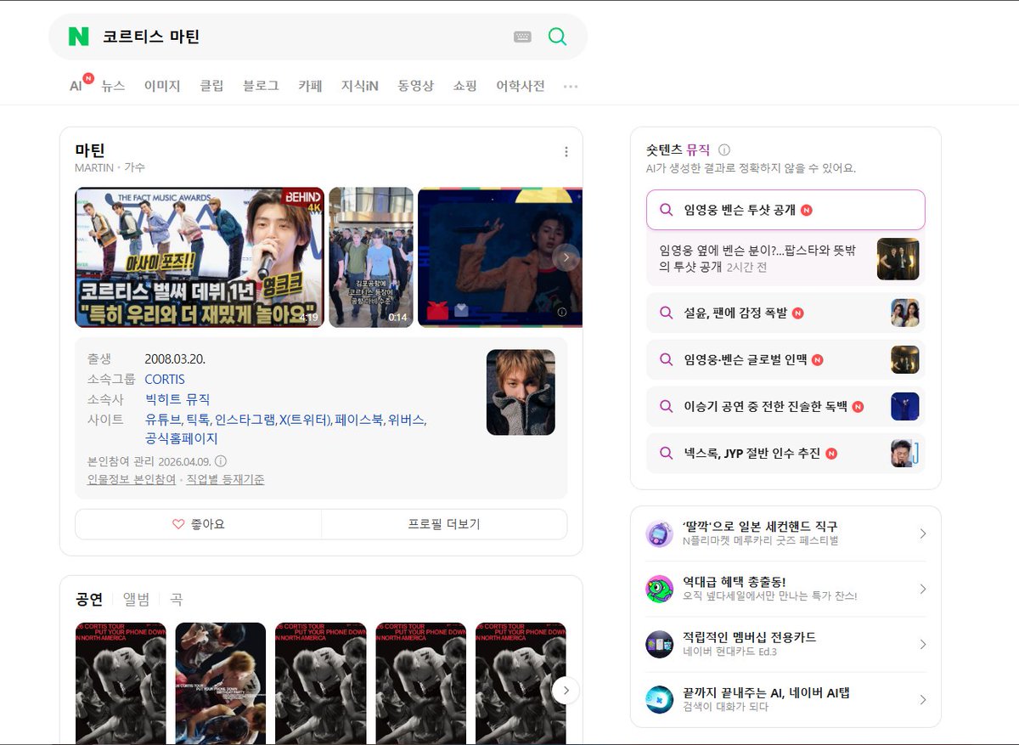The height and width of the screenshot is (745, 1019).
Task: Click magnifier icon beside 임영웅·벤슨 글로벌 인맥
Action: coord(667,360)
